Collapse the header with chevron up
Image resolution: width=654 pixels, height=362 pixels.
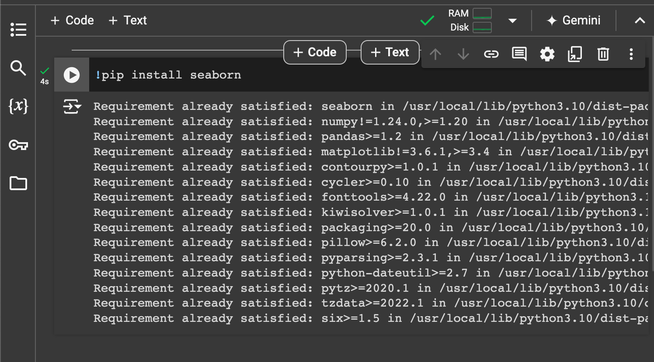click(640, 20)
